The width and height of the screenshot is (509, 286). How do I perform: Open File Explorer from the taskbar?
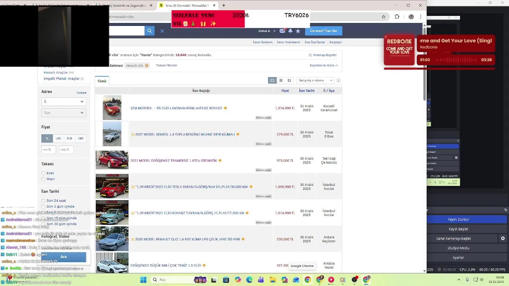pos(272,280)
